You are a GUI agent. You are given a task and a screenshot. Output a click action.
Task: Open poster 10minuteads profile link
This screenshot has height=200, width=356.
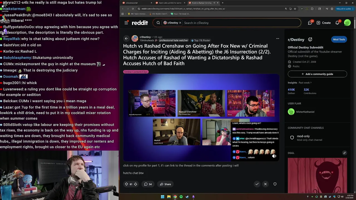click(147, 40)
